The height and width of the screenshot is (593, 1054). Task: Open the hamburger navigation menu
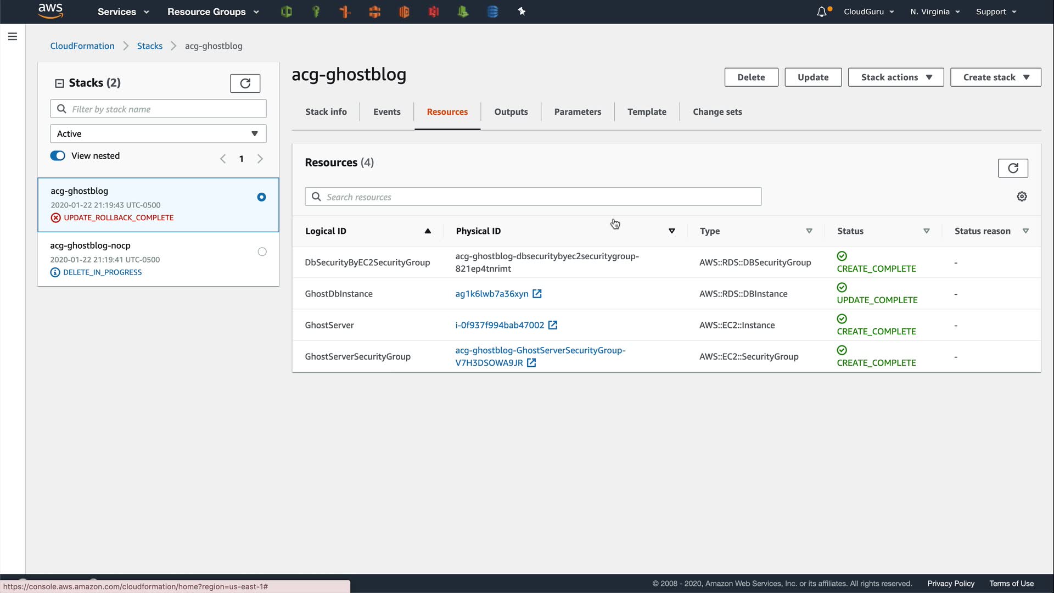coord(13,37)
